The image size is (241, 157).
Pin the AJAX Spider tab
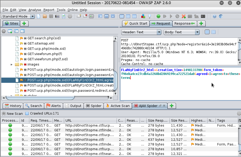[160, 105]
